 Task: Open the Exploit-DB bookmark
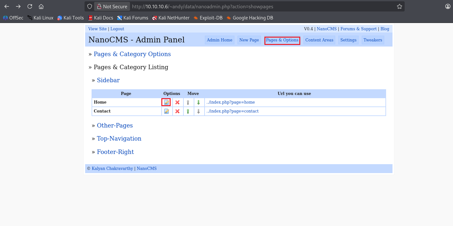[208, 18]
